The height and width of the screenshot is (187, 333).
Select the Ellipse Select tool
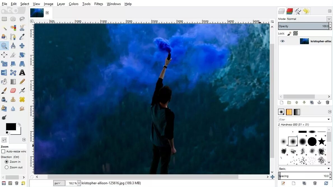[13, 19]
